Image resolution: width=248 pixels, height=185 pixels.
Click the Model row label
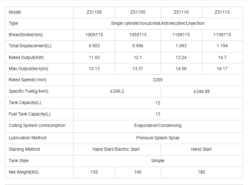click(x=15, y=12)
